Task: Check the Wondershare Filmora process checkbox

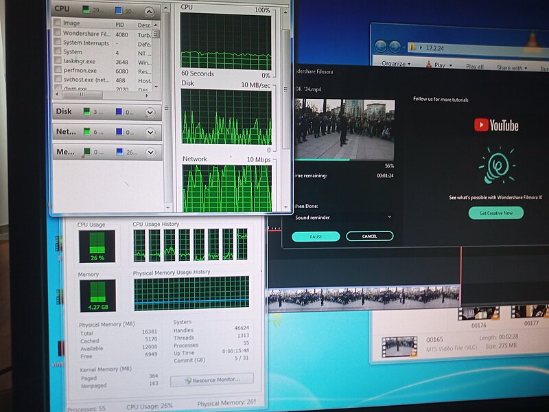Action: tap(57, 33)
